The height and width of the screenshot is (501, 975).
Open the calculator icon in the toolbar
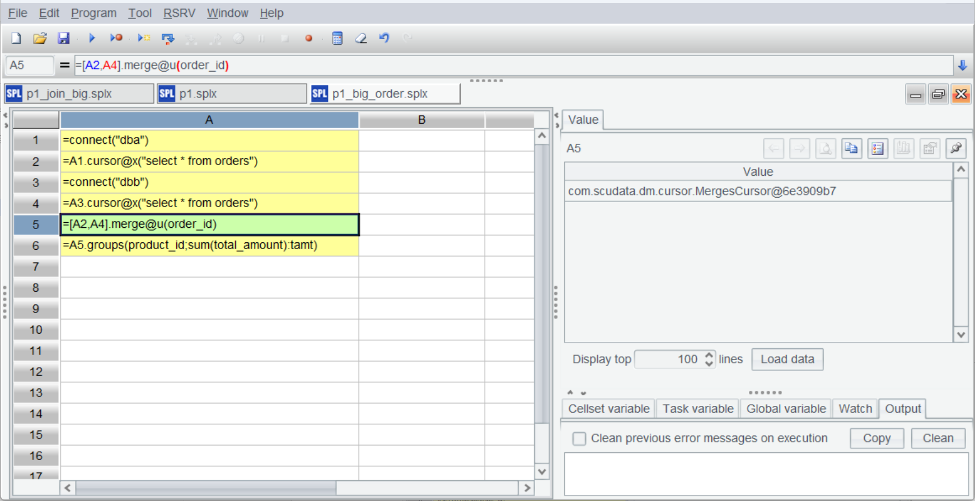click(337, 38)
